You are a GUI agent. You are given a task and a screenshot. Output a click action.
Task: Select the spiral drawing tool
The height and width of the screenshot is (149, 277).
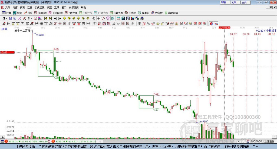tap(27, 24)
